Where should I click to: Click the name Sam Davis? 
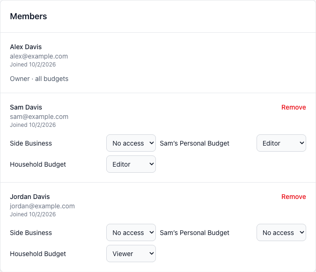[26, 107]
